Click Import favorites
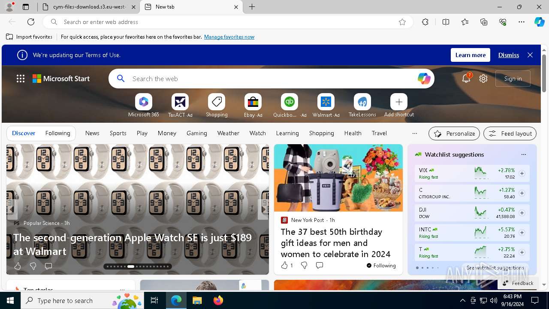This screenshot has width=549, height=309. [x=29, y=37]
